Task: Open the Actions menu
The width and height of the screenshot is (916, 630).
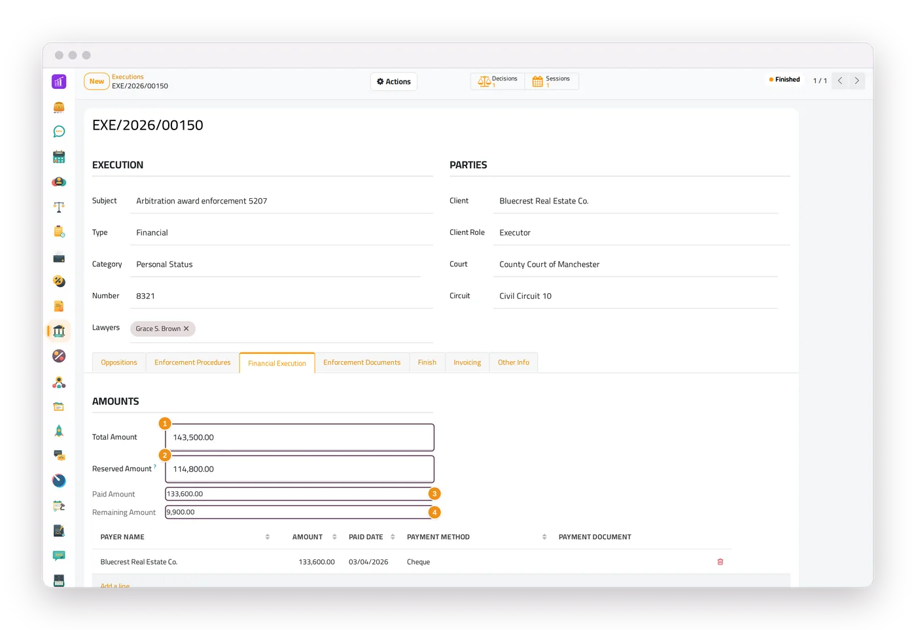Action: pyautogui.click(x=394, y=82)
